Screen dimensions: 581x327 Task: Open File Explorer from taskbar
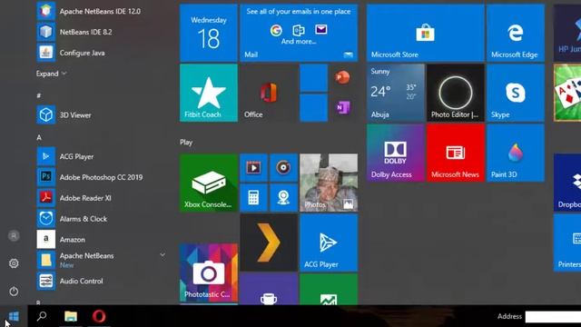click(x=71, y=316)
